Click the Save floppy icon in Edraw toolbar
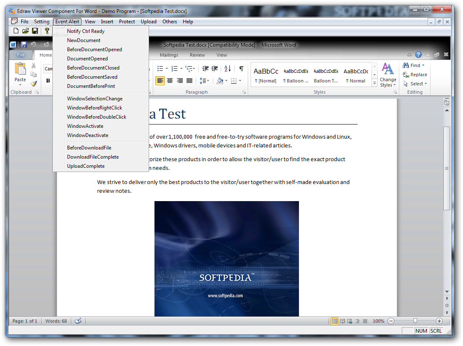Image resolution: width=463 pixels, height=346 pixels. click(35, 31)
